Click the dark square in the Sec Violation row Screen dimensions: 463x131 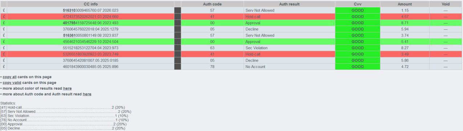178,48
